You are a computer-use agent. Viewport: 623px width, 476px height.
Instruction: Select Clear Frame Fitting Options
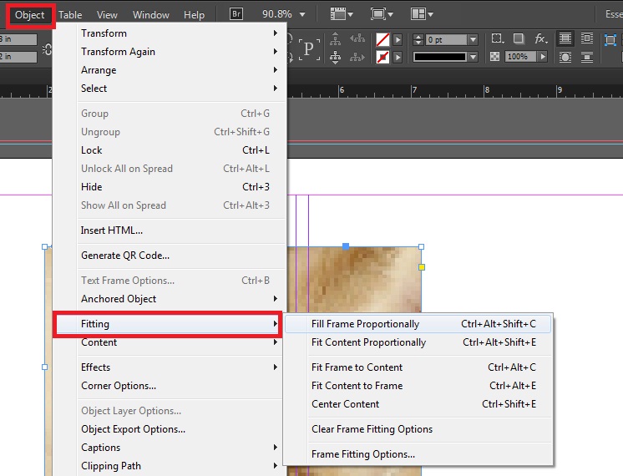[x=418, y=429]
